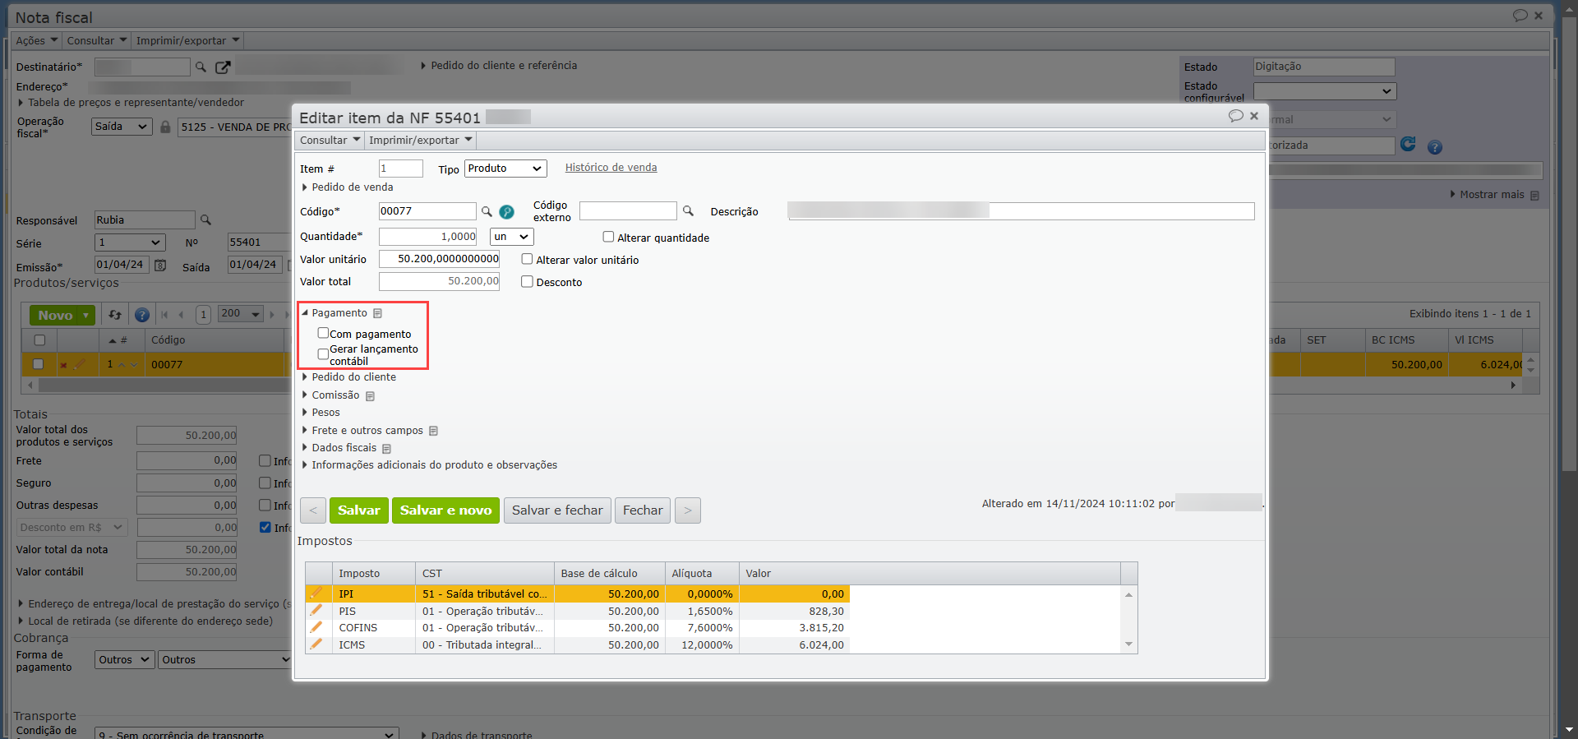Expand the Pedido de venda section

click(347, 187)
